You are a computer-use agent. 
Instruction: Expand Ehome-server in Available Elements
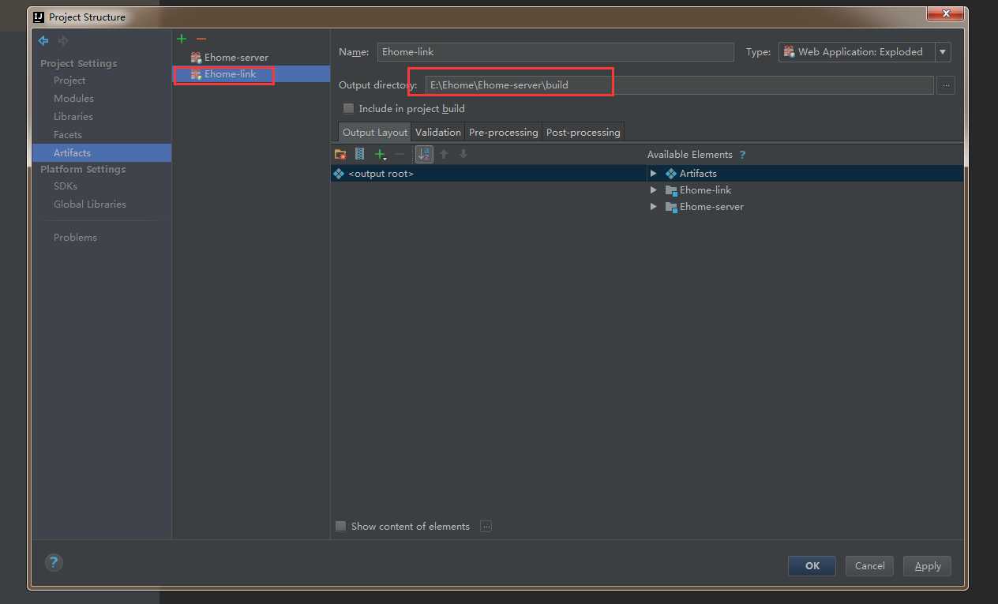pos(653,207)
